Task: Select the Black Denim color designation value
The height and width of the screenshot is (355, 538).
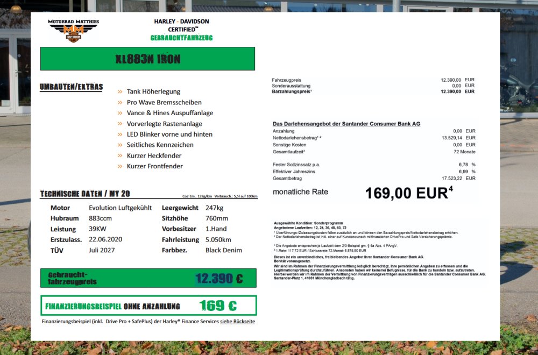Action: pos(223,250)
